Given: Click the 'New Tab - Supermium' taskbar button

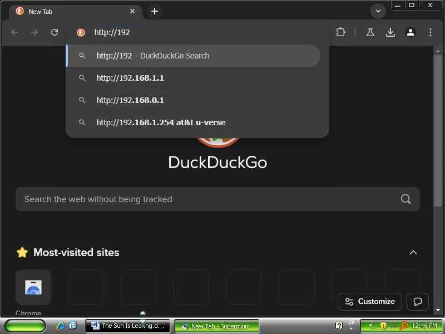Looking at the screenshot, I should [x=216, y=326].
